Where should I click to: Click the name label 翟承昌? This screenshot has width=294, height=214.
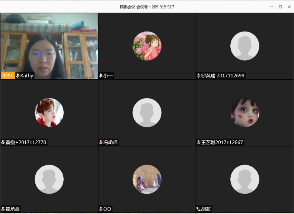13,209
